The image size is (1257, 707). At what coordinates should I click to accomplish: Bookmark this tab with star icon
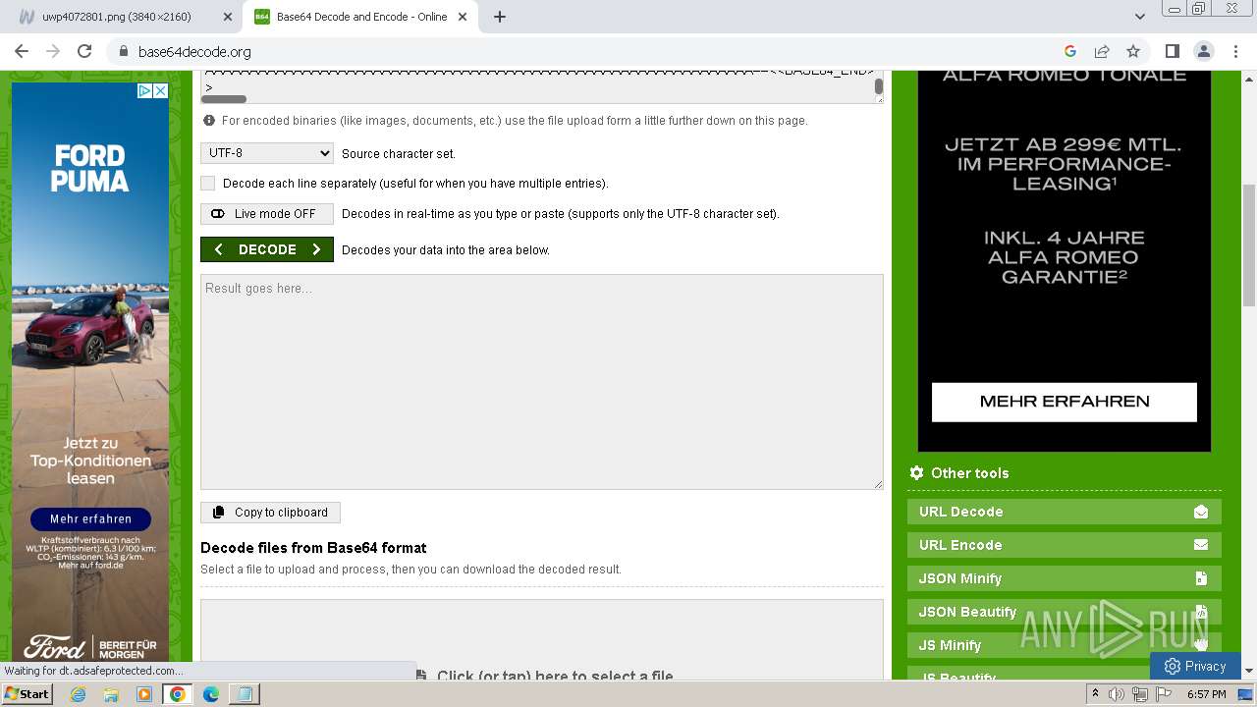[x=1133, y=51]
